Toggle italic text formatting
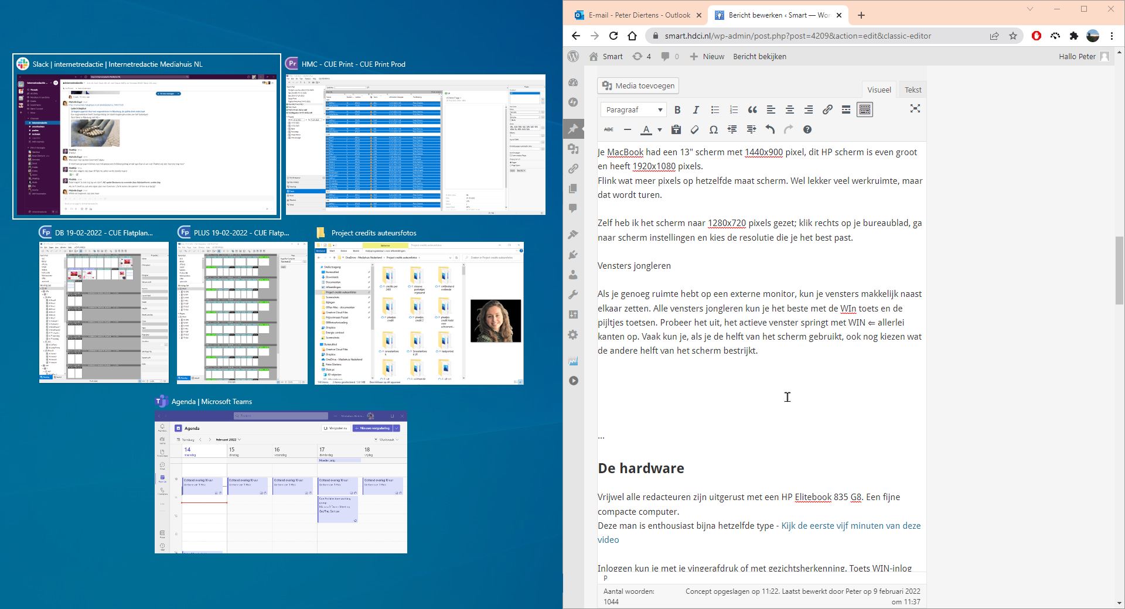The width and height of the screenshot is (1125, 609). point(696,110)
